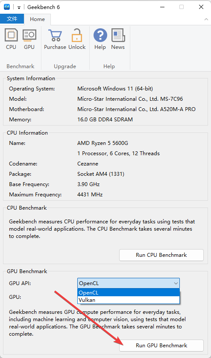The image size is (211, 358).
Task: Switch to the Home ribbon tab
Action: (x=37, y=19)
